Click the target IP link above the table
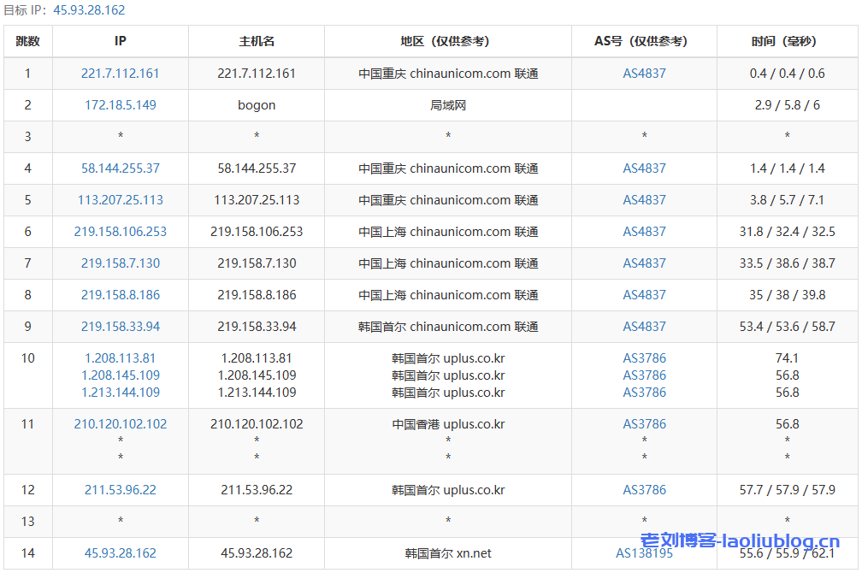862x573 pixels. (89, 10)
